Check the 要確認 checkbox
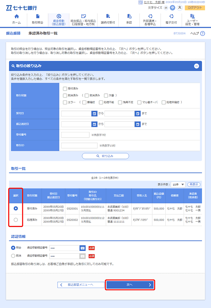This screenshot has width=211, height=308. point(84,102)
